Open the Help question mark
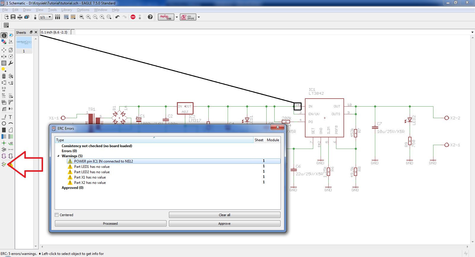475x257 pixels. coord(150,17)
